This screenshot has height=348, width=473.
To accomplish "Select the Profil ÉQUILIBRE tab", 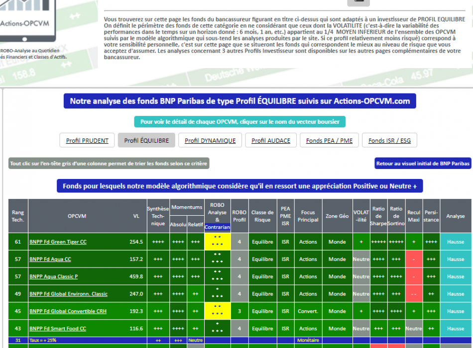I will point(146,140).
